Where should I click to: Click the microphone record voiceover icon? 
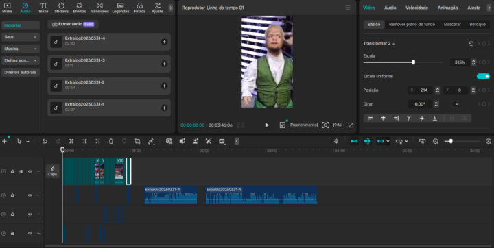pos(336,141)
